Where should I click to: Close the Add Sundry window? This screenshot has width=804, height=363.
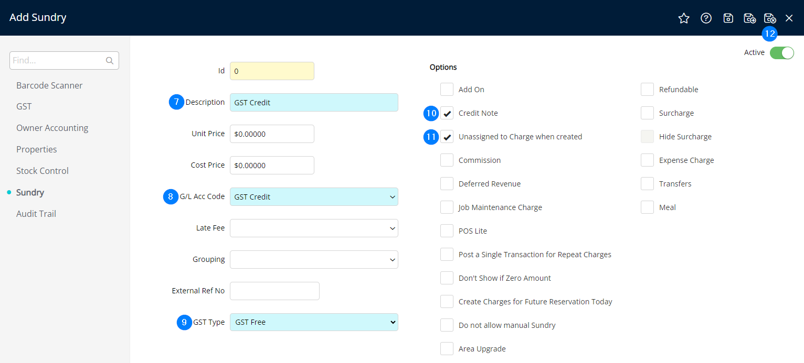click(x=789, y=18)
